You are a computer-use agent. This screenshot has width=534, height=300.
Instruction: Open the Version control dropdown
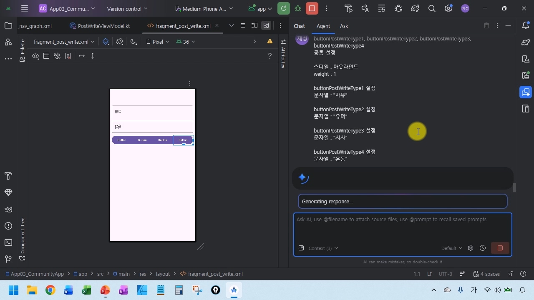127,8
